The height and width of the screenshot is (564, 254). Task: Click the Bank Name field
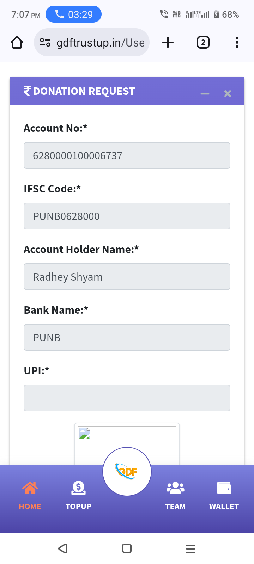[x=127, y=337]
